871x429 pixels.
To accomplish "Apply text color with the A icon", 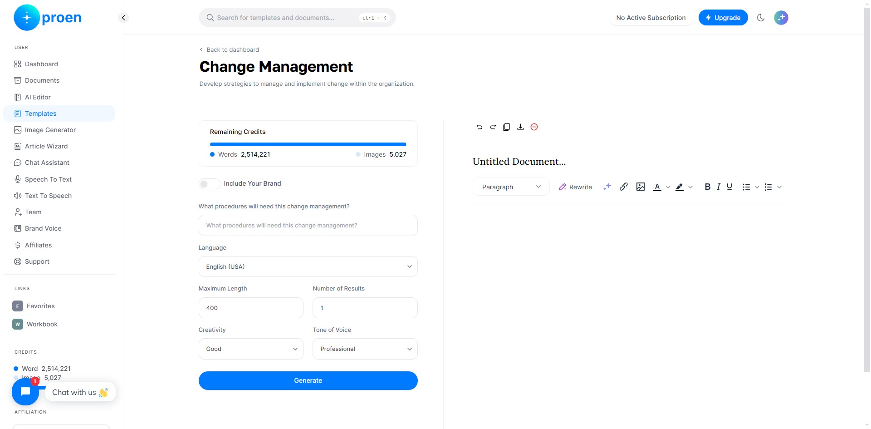I will [657, 187].
